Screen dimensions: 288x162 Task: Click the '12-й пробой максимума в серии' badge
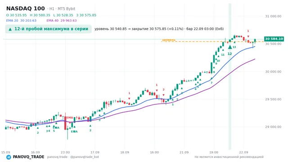point(49,29)
